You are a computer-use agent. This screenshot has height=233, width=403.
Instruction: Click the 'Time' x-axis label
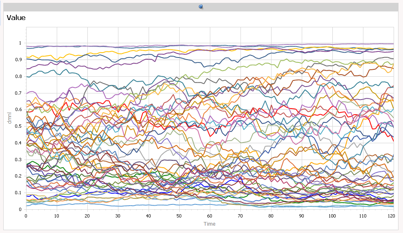tap(209, 224)
